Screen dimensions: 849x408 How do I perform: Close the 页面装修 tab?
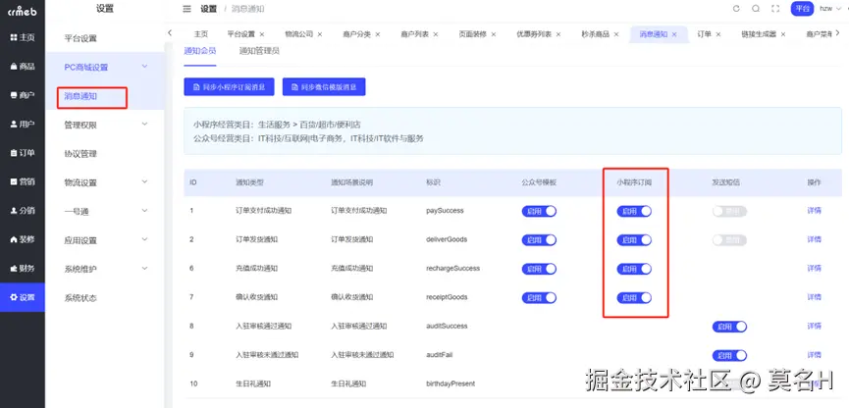point(494,34)
